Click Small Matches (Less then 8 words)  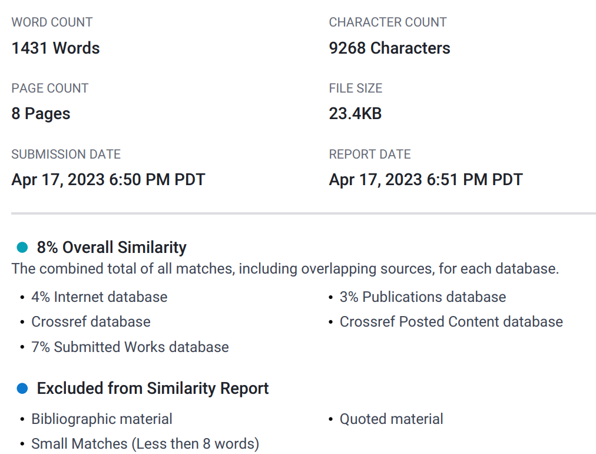tap(145, 444)
